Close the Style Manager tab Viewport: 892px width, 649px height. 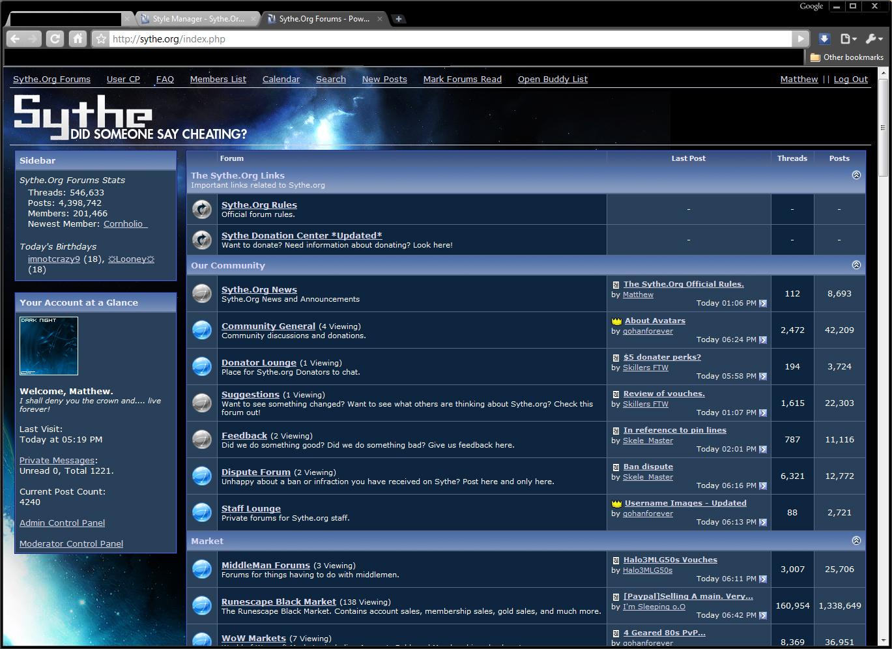coord(253,19)
